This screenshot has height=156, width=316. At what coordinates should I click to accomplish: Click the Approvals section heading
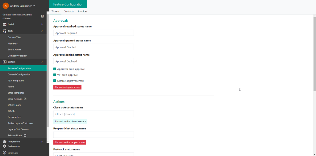pyautogui.click(x=61, y=21)
